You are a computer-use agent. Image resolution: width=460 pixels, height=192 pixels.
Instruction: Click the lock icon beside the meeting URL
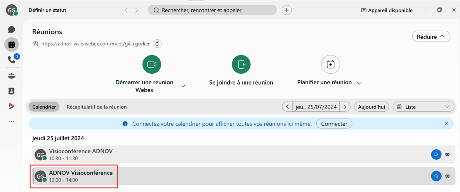coord(35,44)
